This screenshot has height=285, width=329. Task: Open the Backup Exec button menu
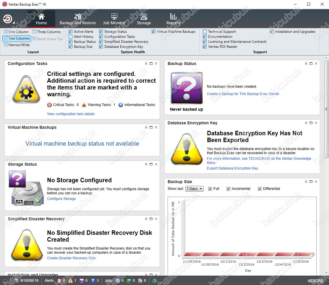point(8,19)
